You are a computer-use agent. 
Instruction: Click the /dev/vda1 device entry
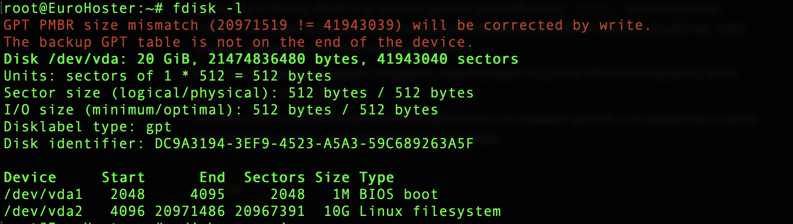tap(43, 195)
